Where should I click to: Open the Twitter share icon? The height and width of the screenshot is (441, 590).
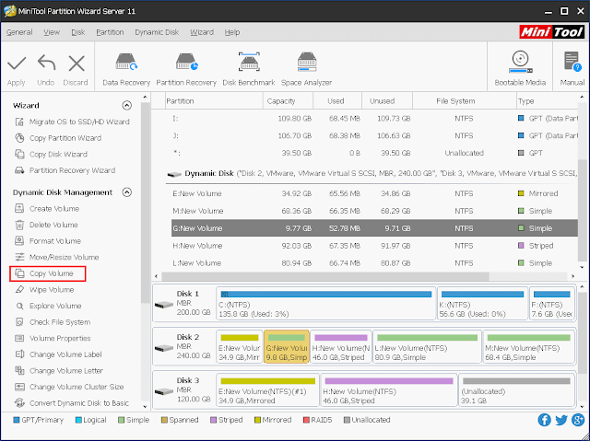[561, 420]
